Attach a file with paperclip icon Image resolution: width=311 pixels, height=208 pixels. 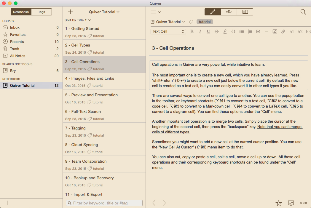point(283,31)
